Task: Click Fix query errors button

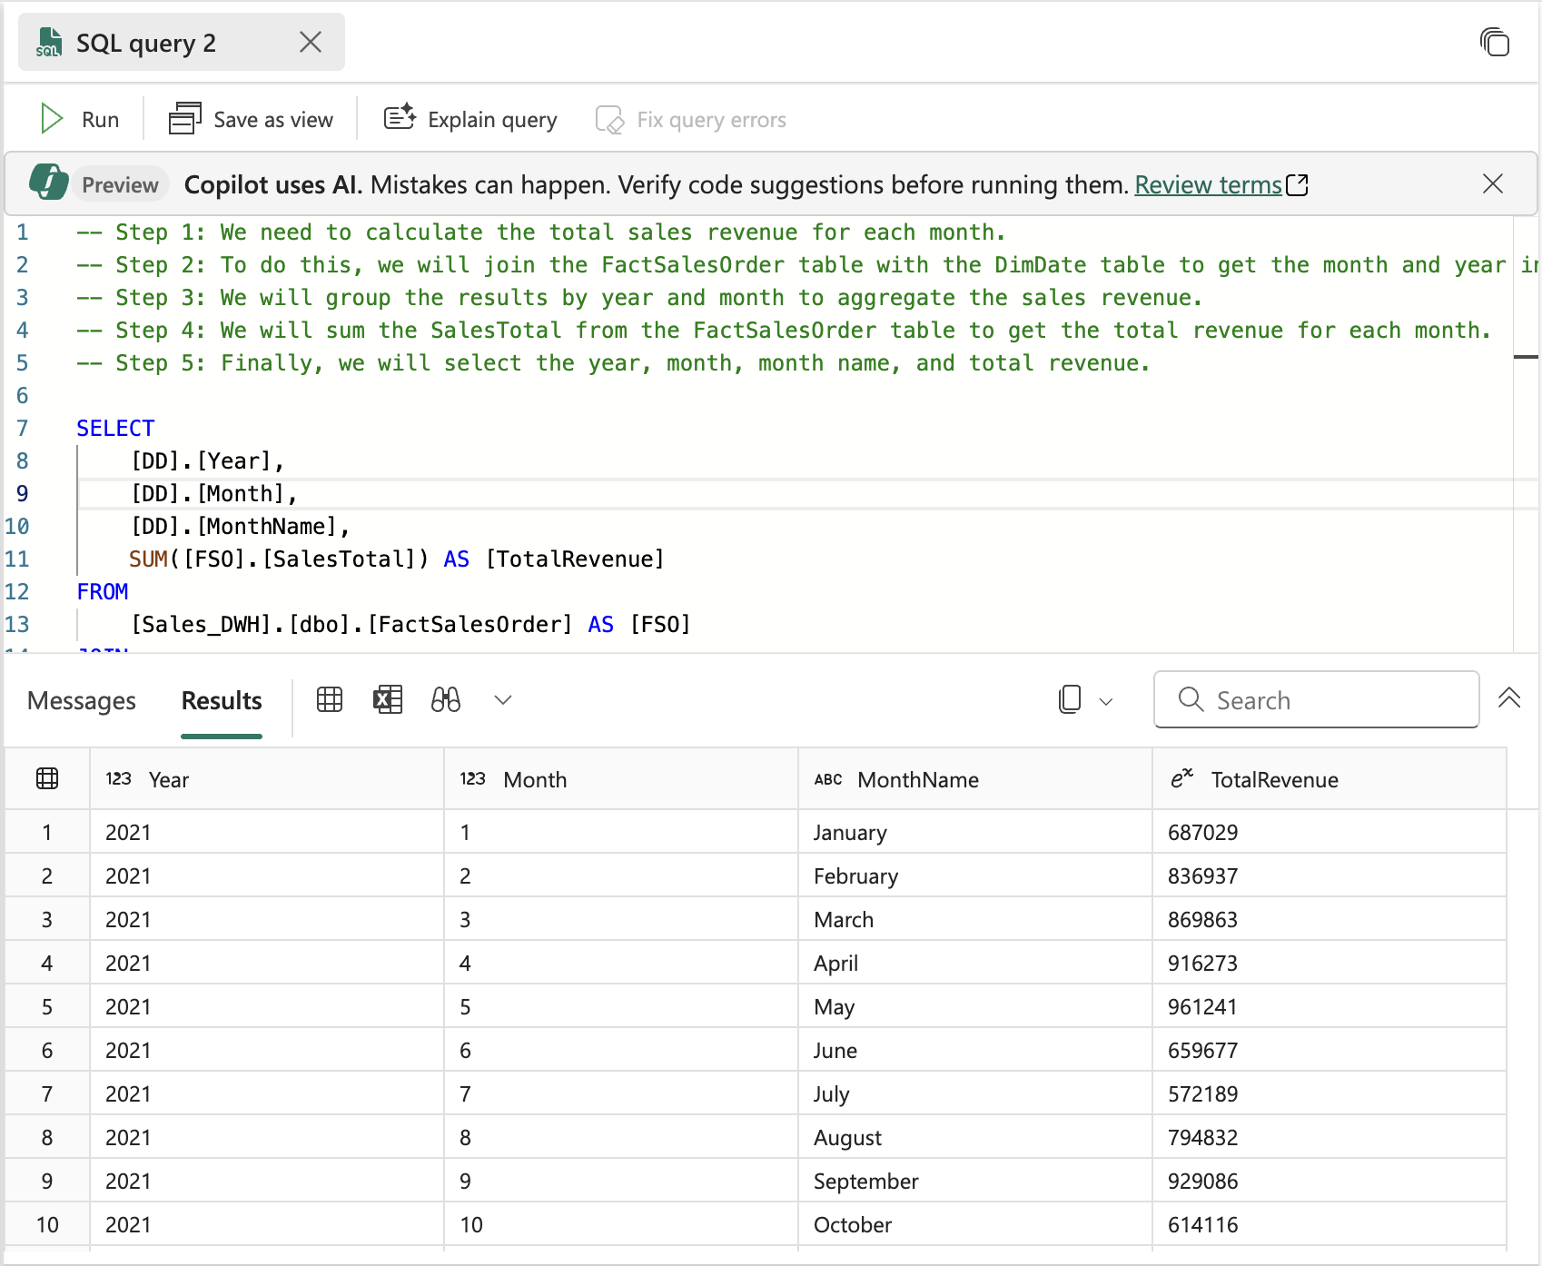Action: 690,119
